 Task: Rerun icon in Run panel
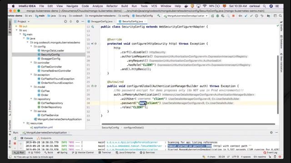[x=15, y=138]
